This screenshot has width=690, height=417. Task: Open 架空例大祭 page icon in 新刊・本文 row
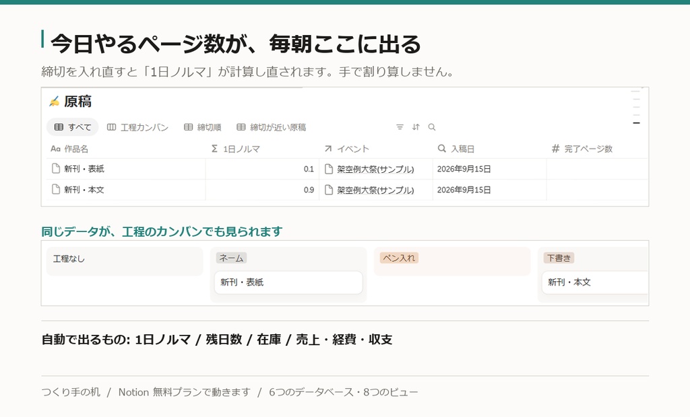328,190
